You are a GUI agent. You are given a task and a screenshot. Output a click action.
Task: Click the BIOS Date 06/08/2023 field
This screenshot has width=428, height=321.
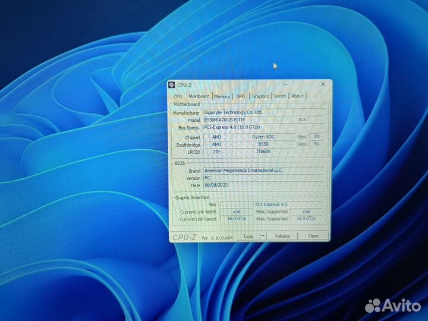(263, 185)
